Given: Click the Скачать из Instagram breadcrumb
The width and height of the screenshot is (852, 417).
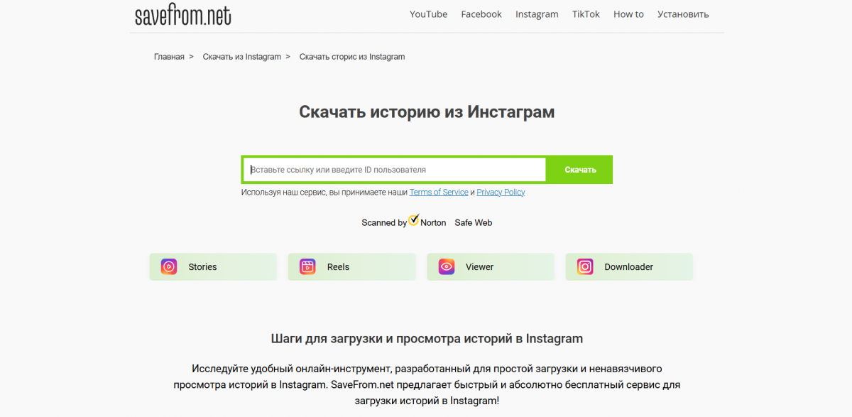Looking at the screenshot, I should 241,57.
